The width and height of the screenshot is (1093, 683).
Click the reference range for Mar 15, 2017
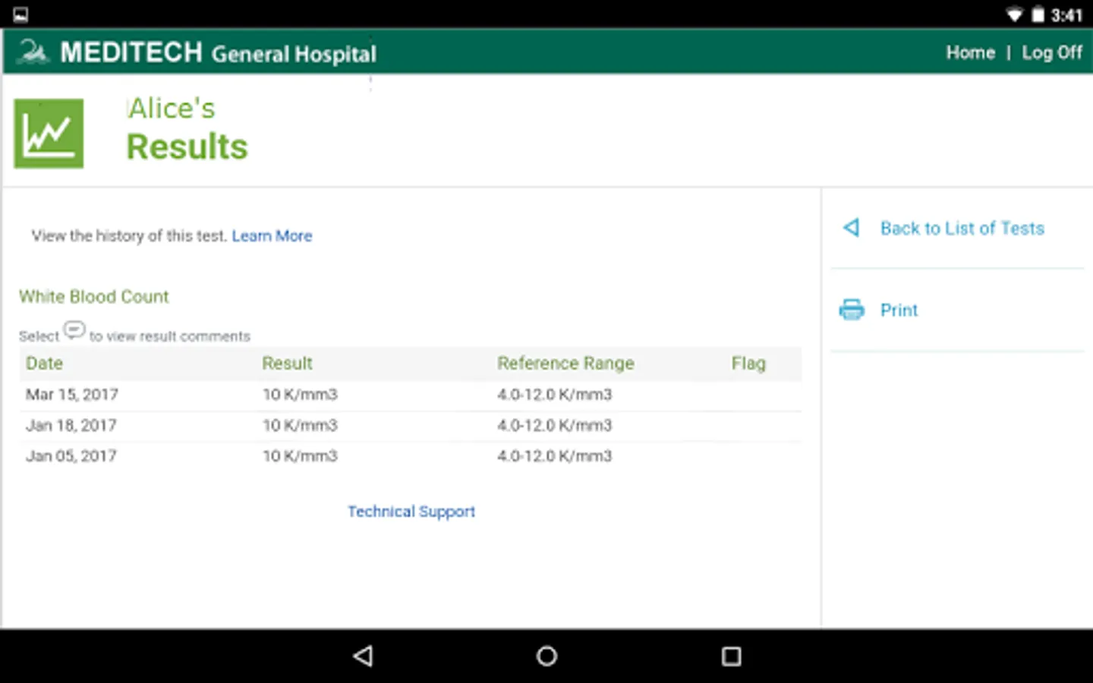(554, 395)
